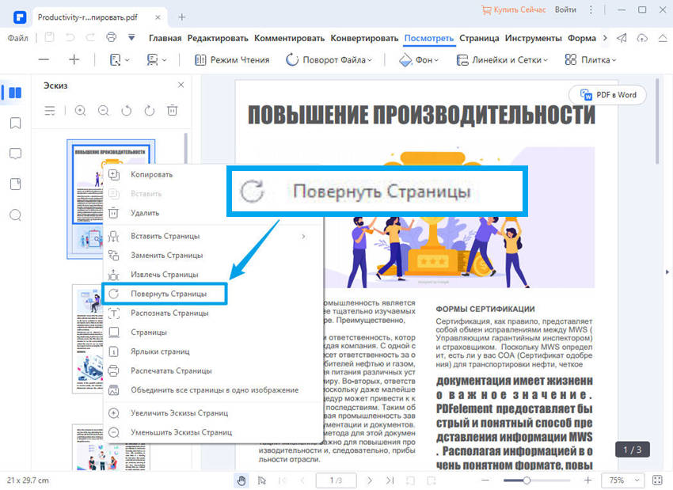Switch to the Инструменты tab
This screenshot has width=673, height=490.
point(534,38)
